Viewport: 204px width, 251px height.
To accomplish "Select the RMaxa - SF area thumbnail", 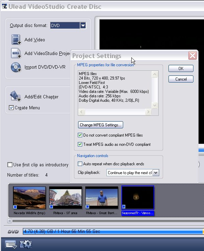I will 65,198.
